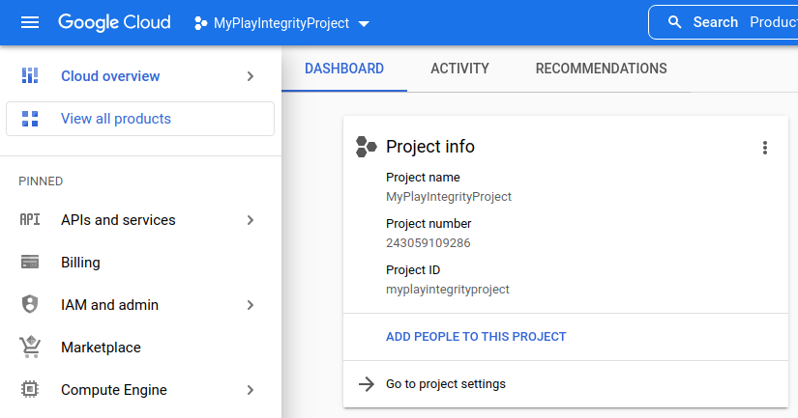Click the Project info card heading
The width and height of the screenshot is (798, 418).
pyautogui.click(x=430, y=147)
